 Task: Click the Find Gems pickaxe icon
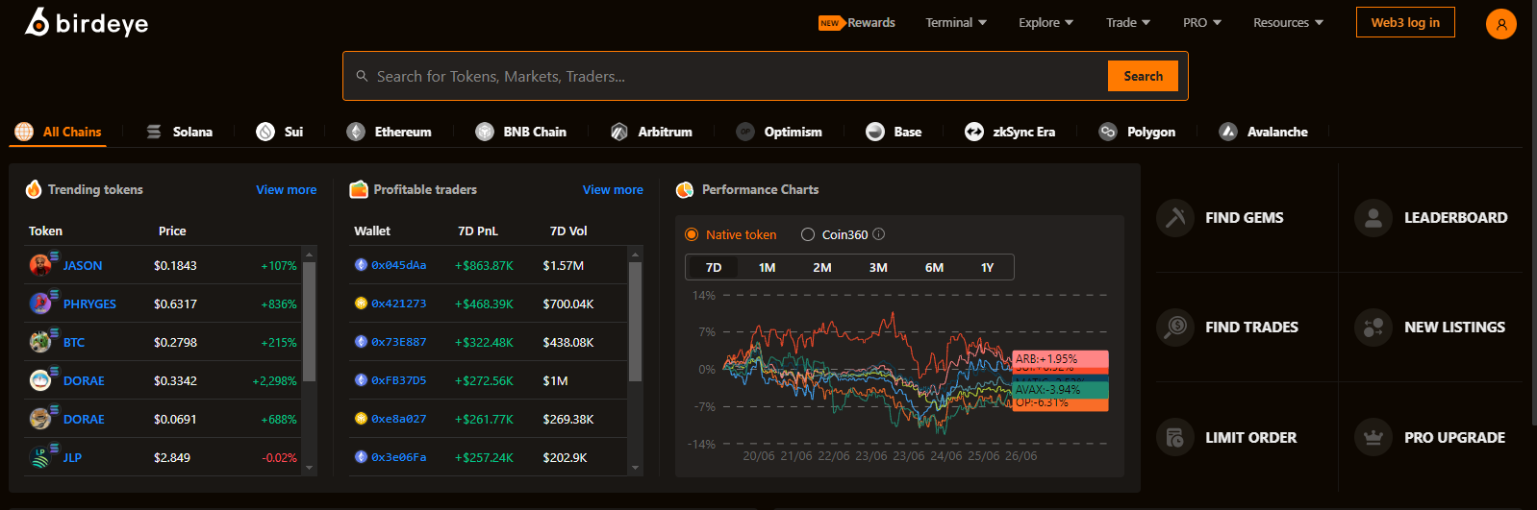tap(1174, 218)
